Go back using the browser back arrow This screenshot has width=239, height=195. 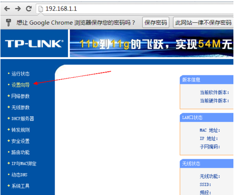[x=7, y=8]
